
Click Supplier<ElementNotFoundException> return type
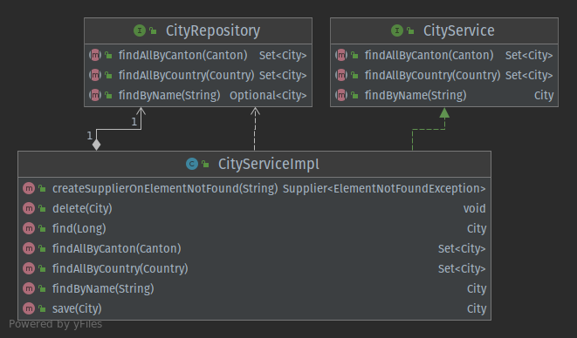pyautogui.click(x=384, y=188)
